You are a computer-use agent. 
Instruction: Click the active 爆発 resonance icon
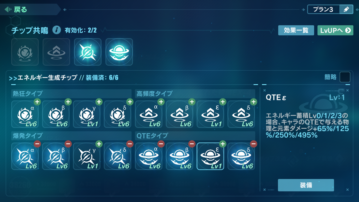tap(88, 52)
